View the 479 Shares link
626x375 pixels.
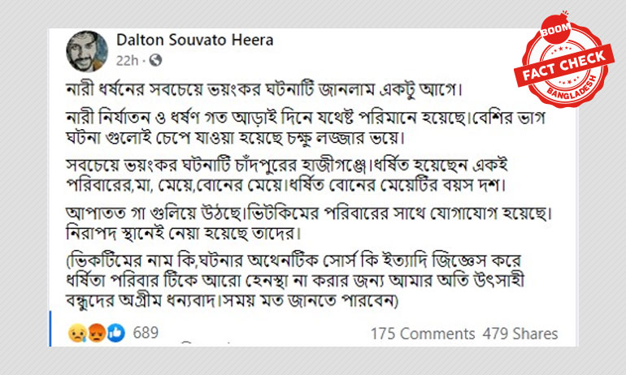pyautogui.click(x=520, y=334)
